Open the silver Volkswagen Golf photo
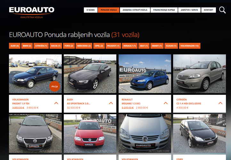This screenshot has height=160, width=231. pyautogui.click(x=145, y=133)
